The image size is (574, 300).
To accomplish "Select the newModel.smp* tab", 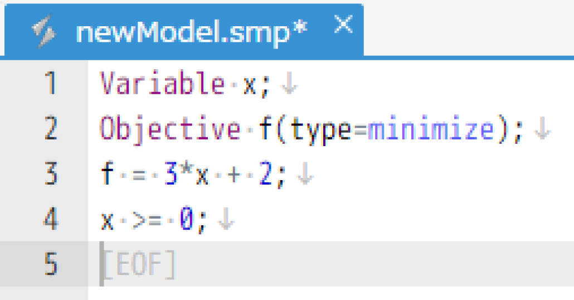I will (184, 31).
